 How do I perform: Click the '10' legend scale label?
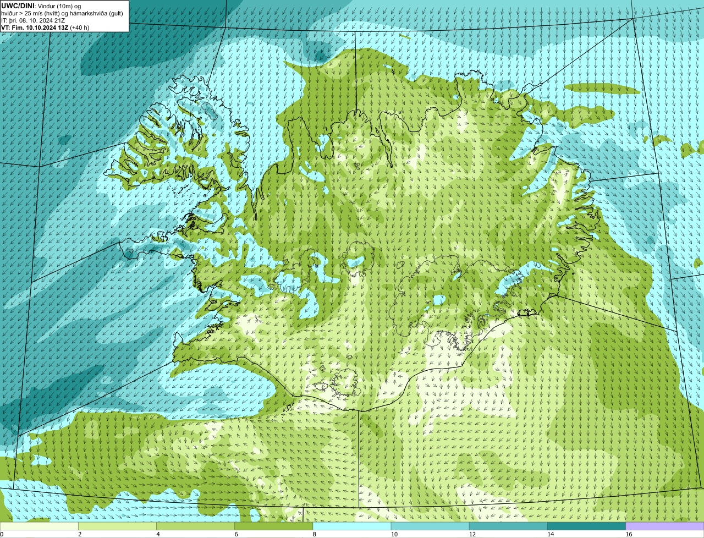[x=394, y=534]
